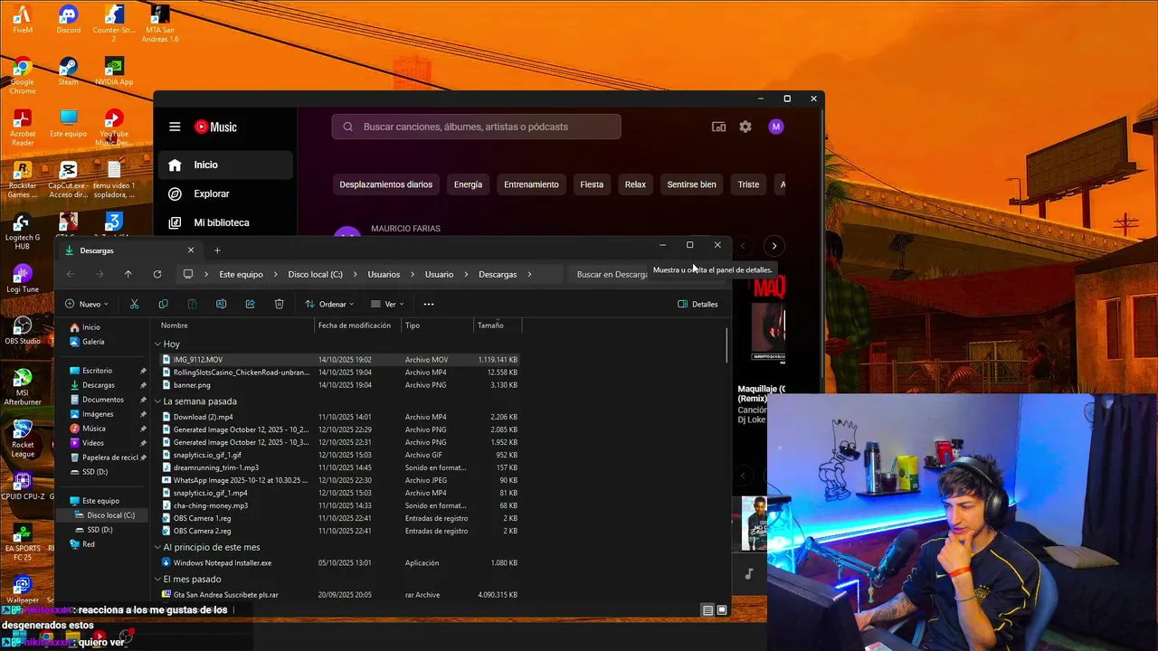1158x651 pixels.
Task: Select the Fiesta mood chip
Action: [x=592, y=184]
